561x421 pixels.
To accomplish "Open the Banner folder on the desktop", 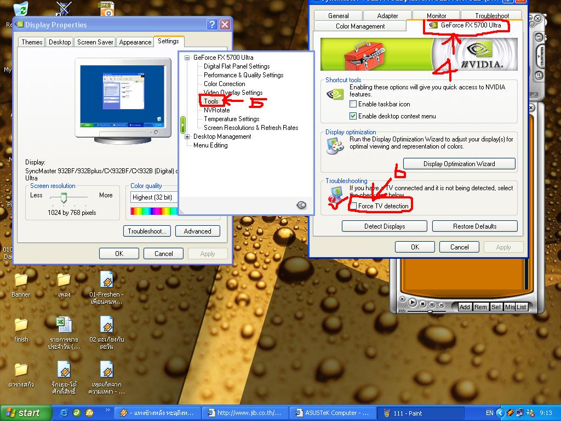I will [21, 285].
